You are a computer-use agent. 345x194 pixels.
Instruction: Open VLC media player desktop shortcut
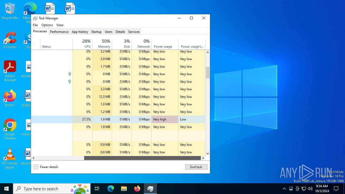10,158
